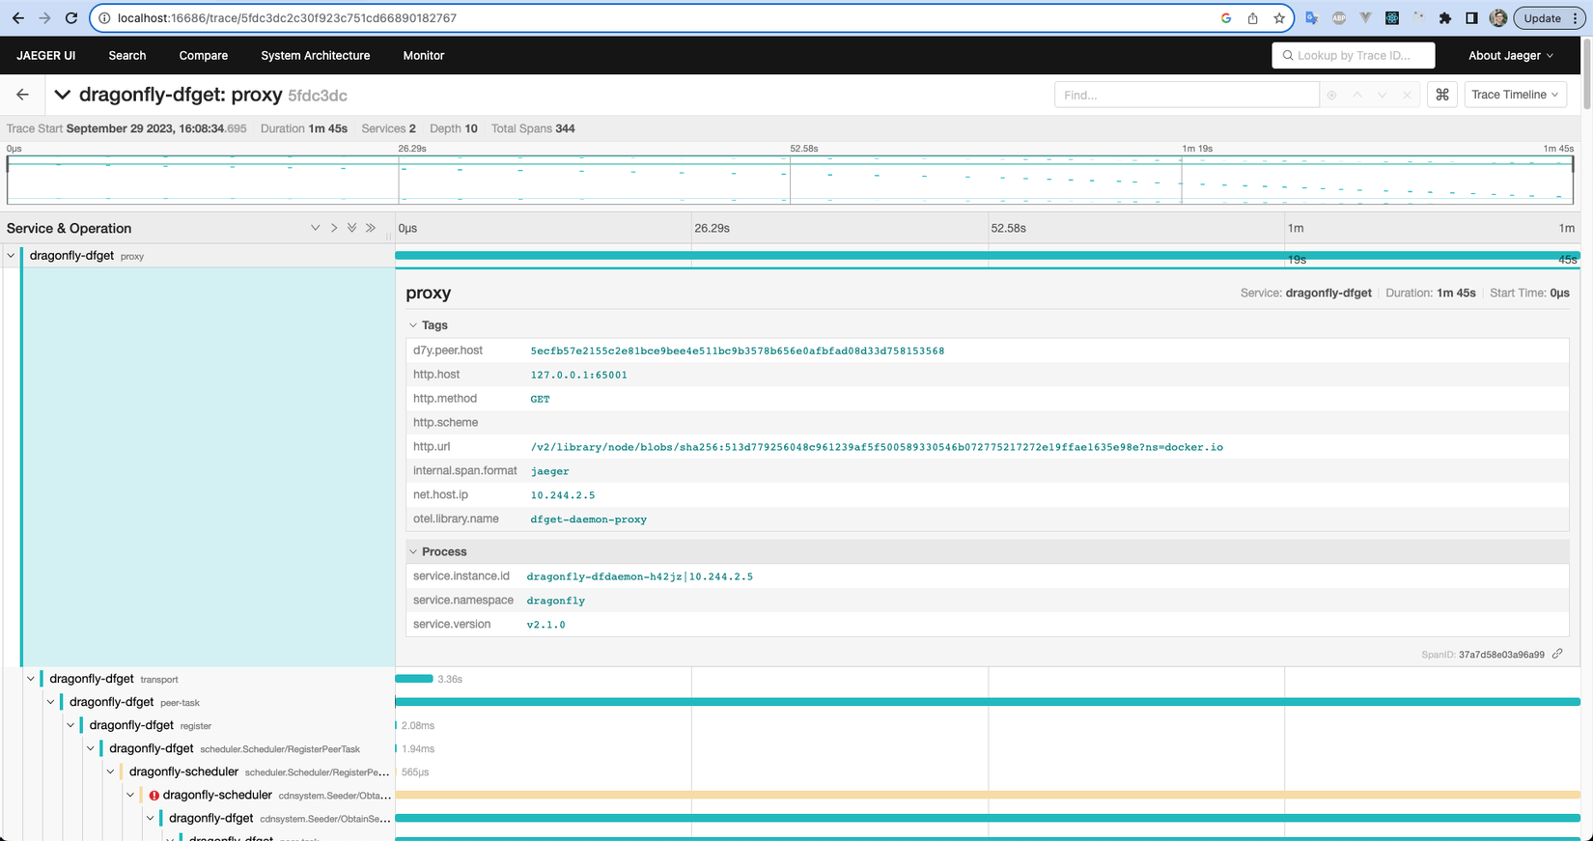Viewport: 1593px width, 841px height.
Task: Open the Compare page
Action: coord(204,55)
